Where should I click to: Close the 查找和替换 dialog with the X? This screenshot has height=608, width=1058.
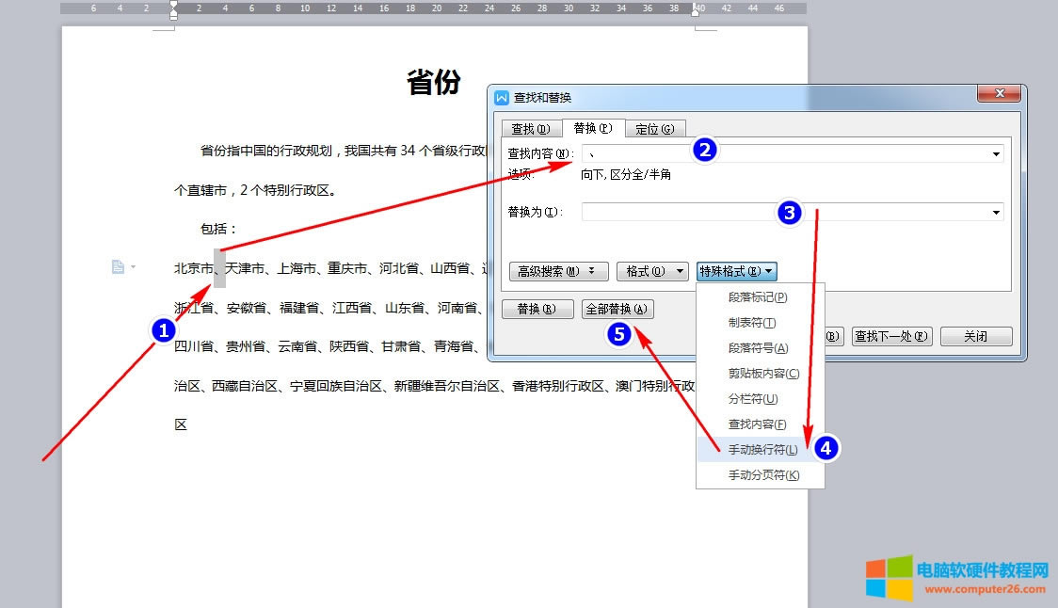[999, 94]
